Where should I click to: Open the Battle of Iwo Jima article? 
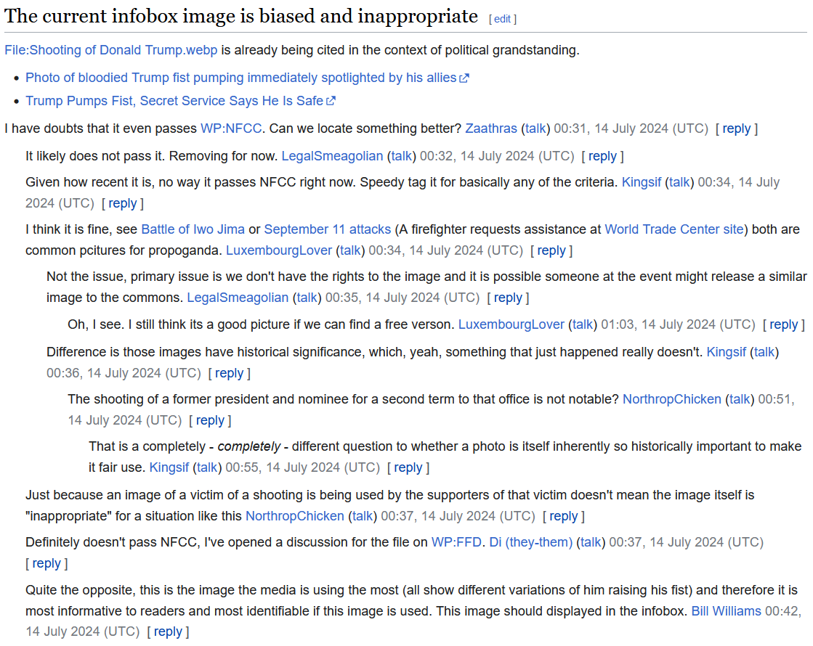(x=193, y=229)
